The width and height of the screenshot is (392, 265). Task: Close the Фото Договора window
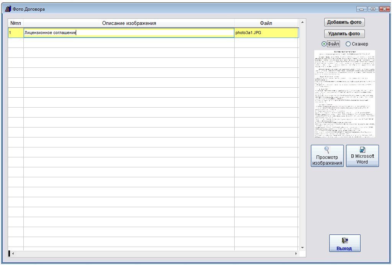click(x=384, y=9)
